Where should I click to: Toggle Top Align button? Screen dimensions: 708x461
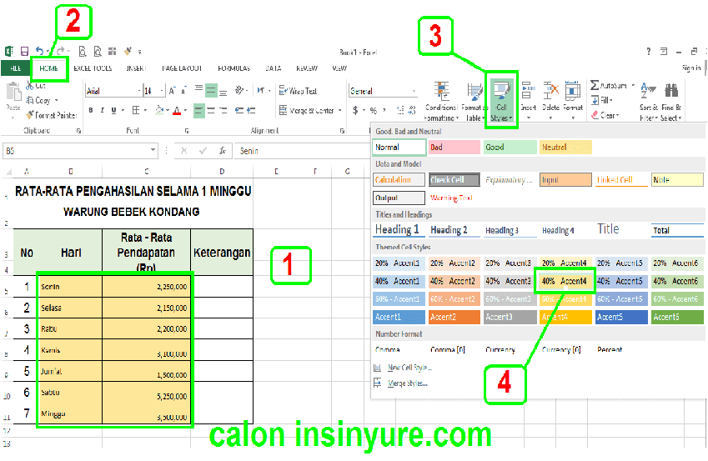(x=199, y=89)
